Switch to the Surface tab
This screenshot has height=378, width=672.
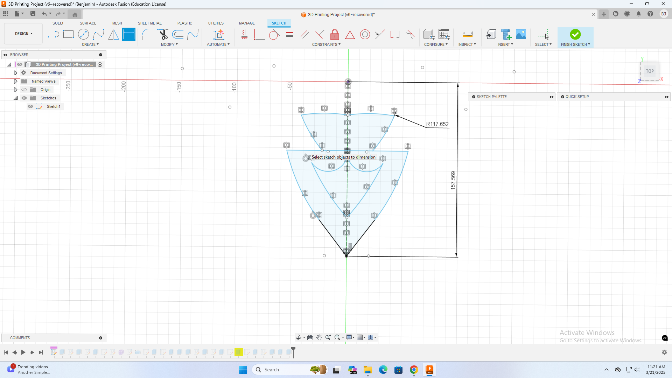[88, 23]
